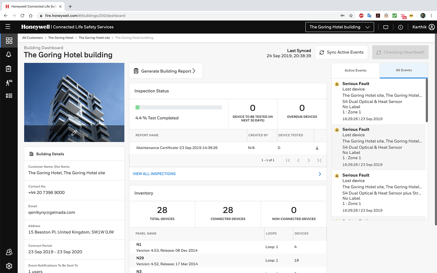437x273 pixels.
Task: Open the browser three-dot menu
Action: [x=431, y=15]
